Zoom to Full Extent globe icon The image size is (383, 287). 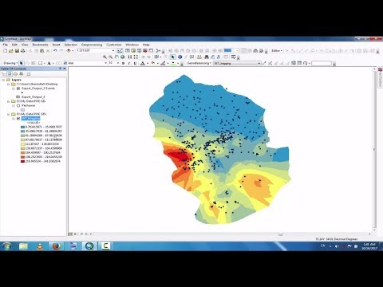[122, 57]
